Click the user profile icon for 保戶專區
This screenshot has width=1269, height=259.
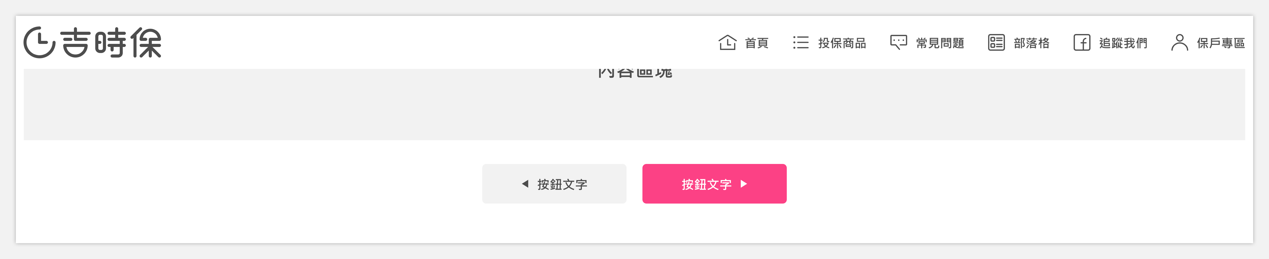coord(1179,42)
